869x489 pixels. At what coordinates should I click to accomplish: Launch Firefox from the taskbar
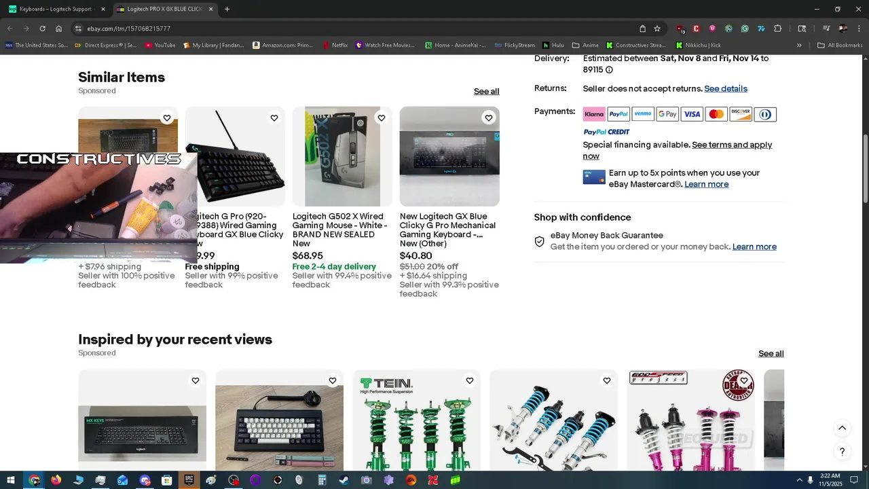pos(56,480)
